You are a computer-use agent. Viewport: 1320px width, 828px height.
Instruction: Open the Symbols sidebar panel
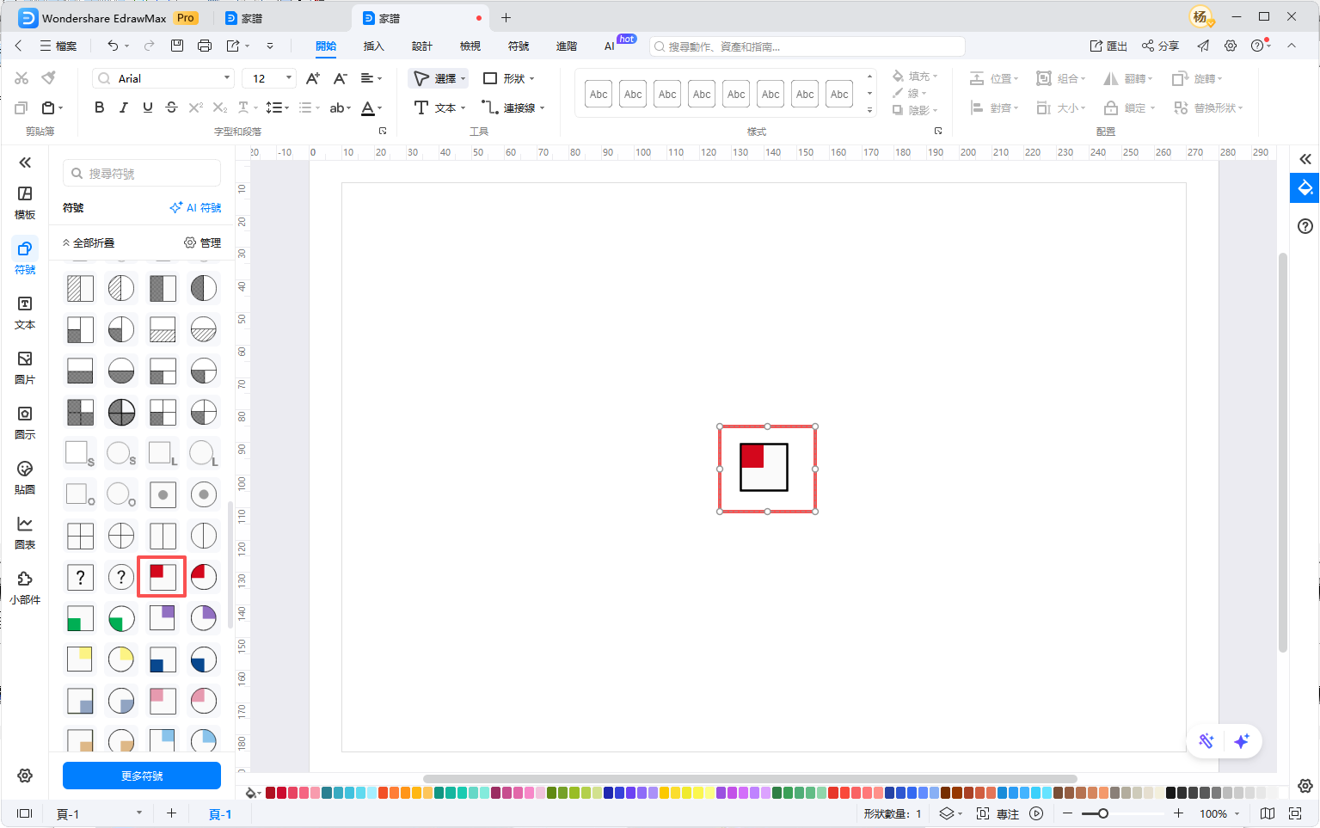pos(25,257)
